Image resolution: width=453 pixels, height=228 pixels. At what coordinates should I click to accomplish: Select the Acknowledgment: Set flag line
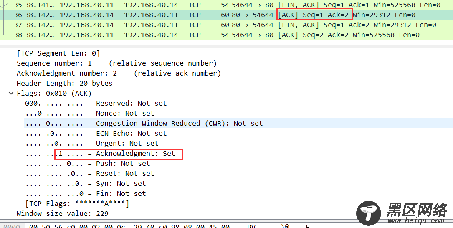coord(100,153)
